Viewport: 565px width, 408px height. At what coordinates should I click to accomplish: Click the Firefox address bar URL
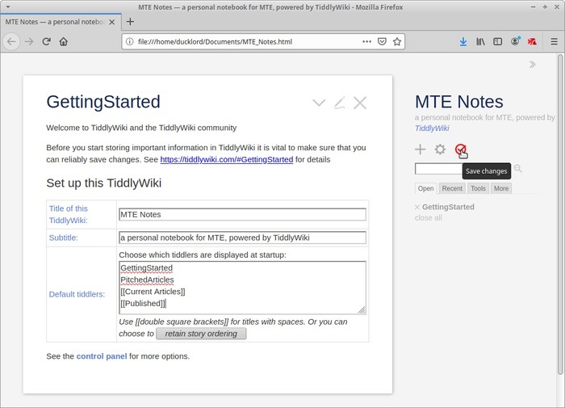pyautogui.click(x=216, y=42)
